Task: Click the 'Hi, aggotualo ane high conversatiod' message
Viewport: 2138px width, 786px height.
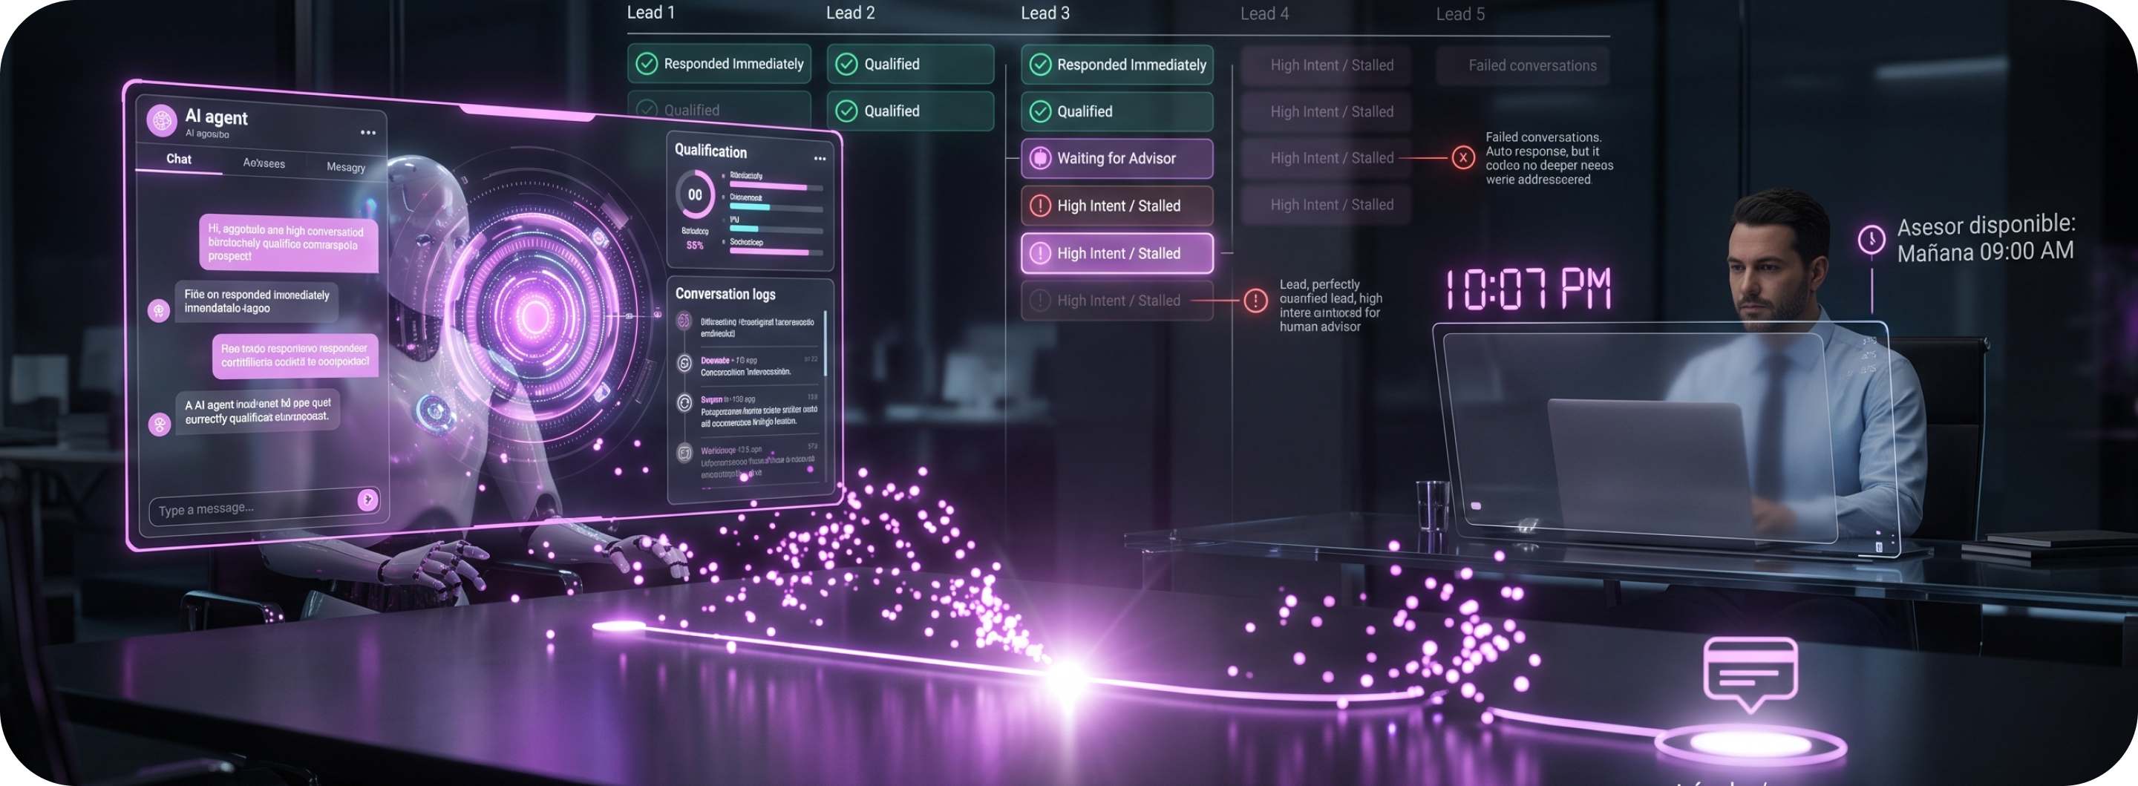Action: pos(288,243)
